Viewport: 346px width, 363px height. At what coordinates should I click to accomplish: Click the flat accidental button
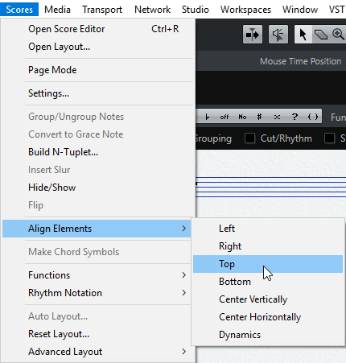point(207,117)
